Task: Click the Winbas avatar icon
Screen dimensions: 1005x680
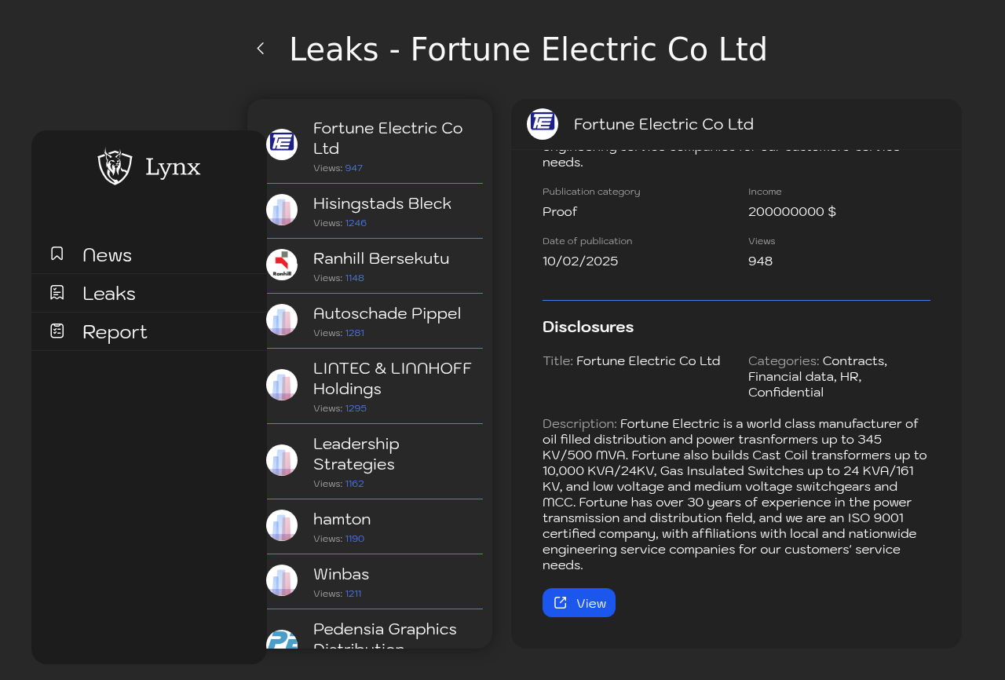Action: 282,580
